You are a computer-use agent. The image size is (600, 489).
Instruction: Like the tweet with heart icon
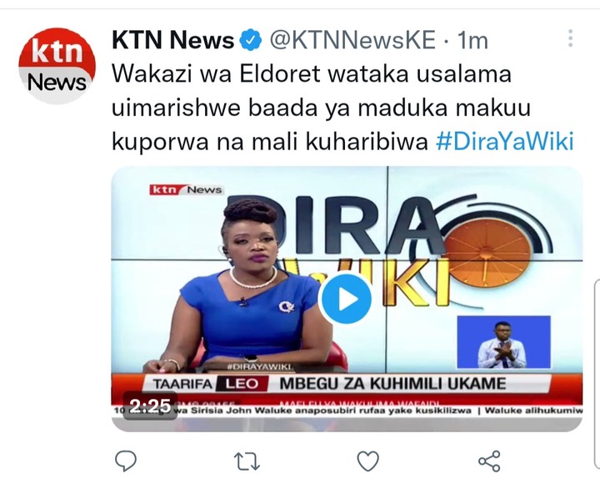pyautogui.click(x=367, y=461)
